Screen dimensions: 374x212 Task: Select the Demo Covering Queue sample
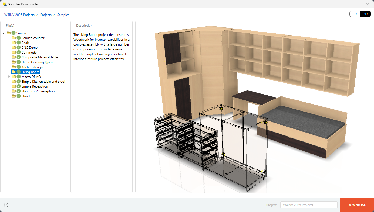click(38, 62)
